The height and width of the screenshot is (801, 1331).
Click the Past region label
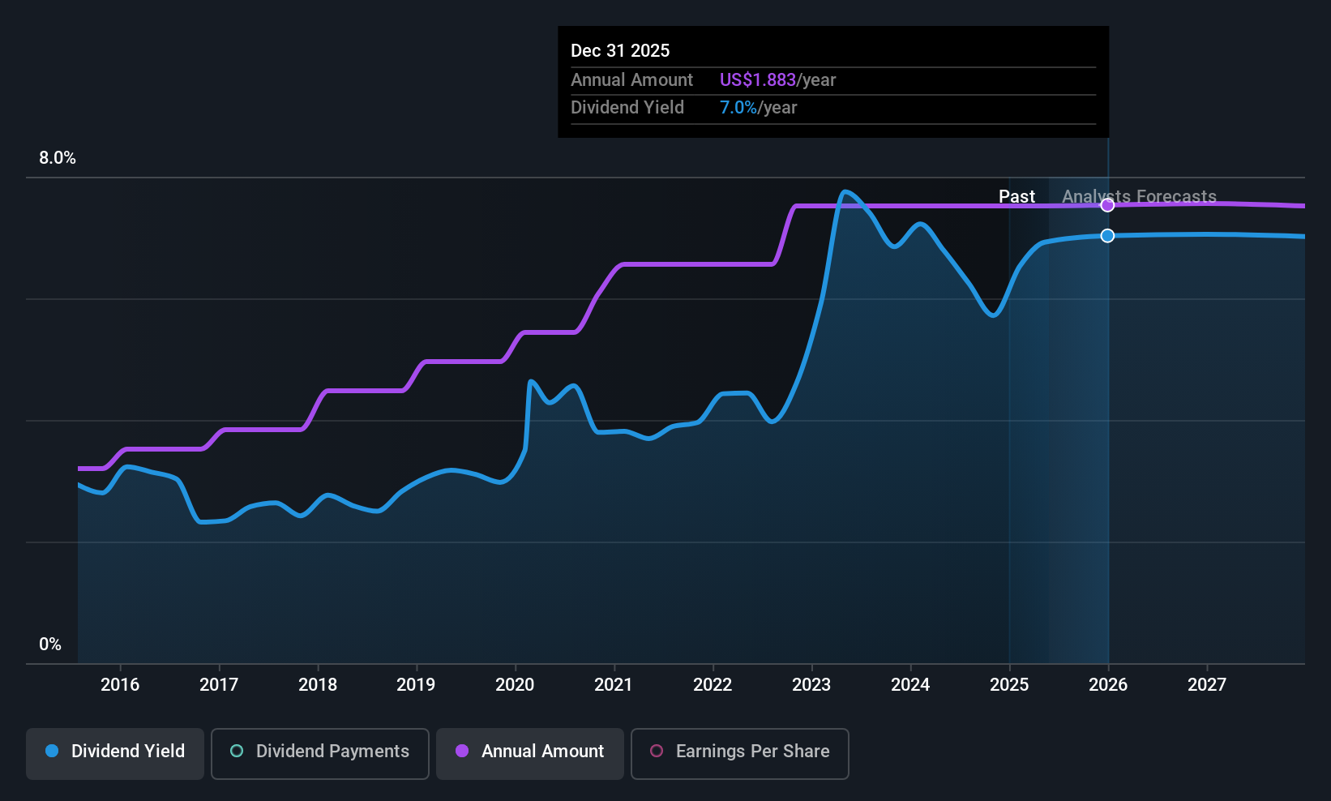click(1016, 197)
